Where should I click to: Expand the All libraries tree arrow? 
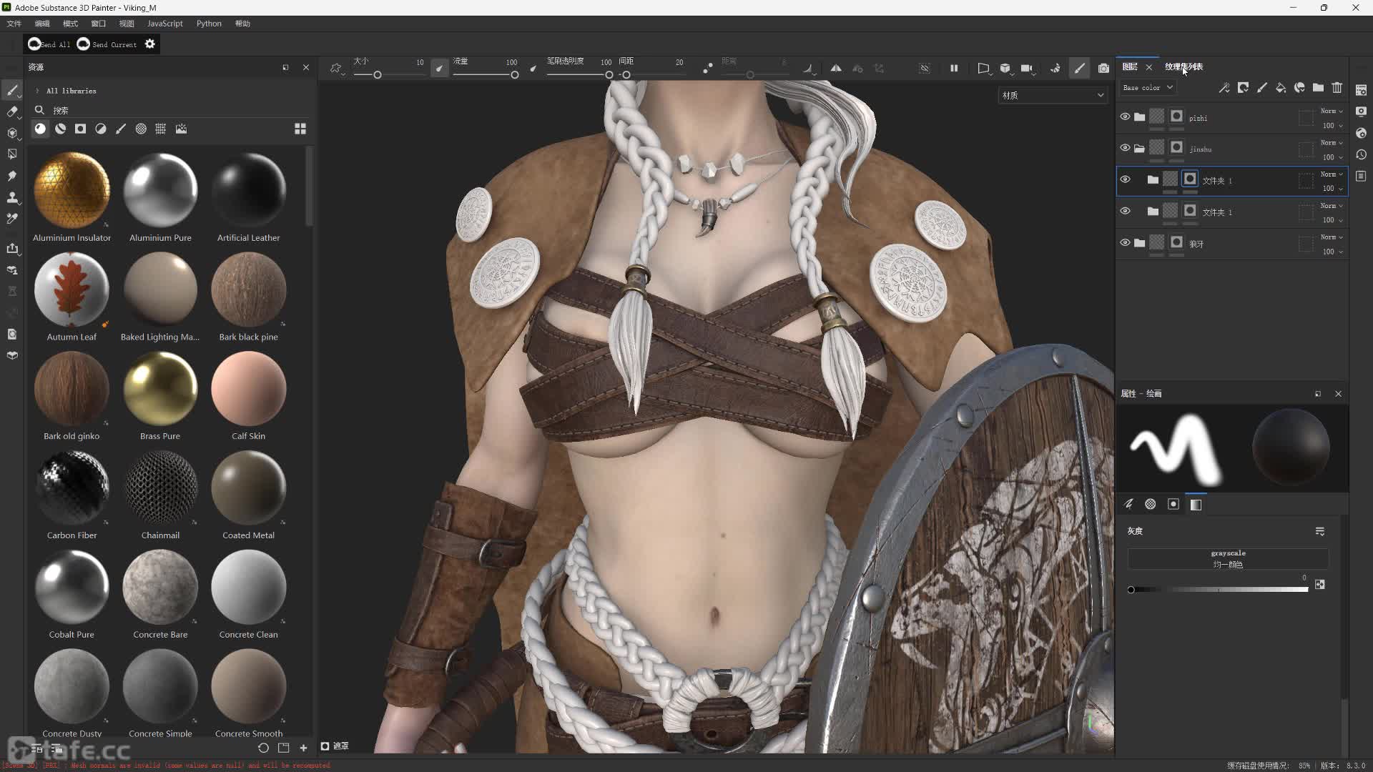point(37,91)
